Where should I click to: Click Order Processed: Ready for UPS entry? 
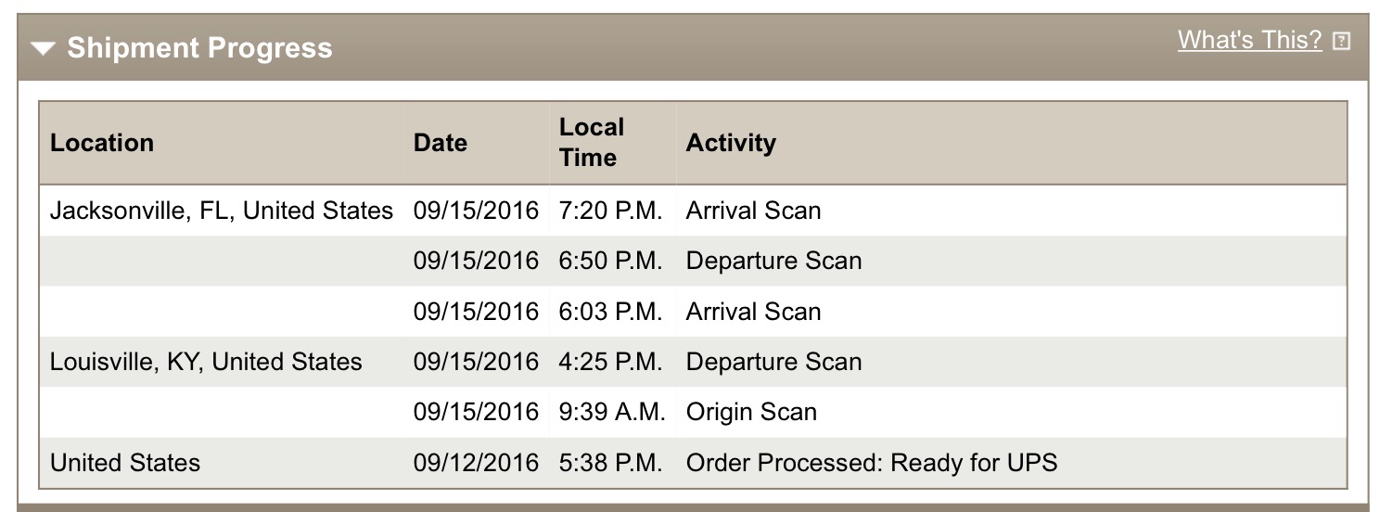pyautogui.click(x=871, y=462)
